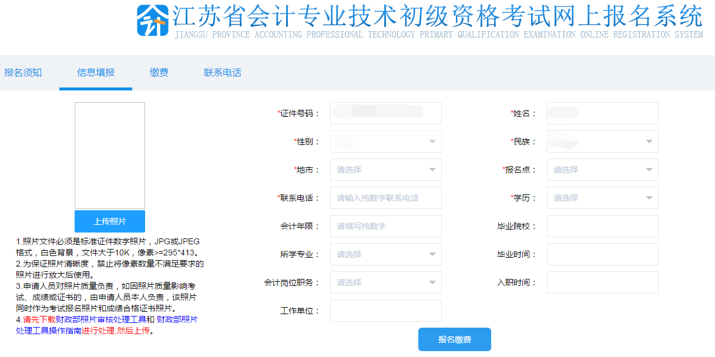Click the exam system logo icon
Screen dimensions: 715x357
pyautogui.click(x=153, y=21)
